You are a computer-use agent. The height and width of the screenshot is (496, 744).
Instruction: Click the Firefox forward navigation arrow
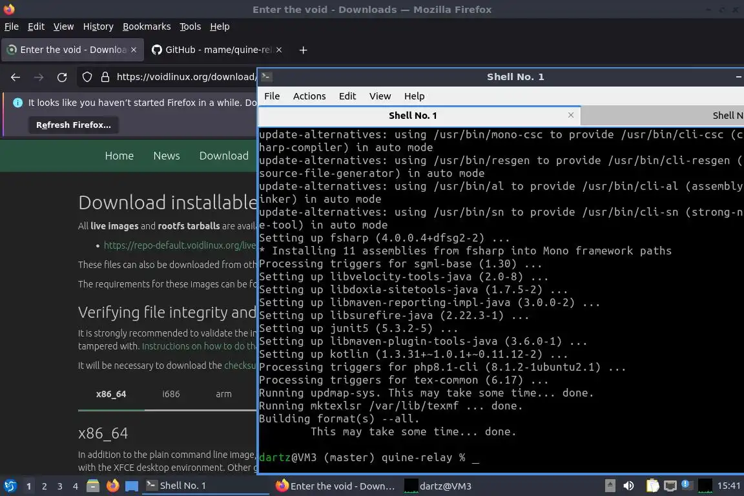(x=39, y=77)
